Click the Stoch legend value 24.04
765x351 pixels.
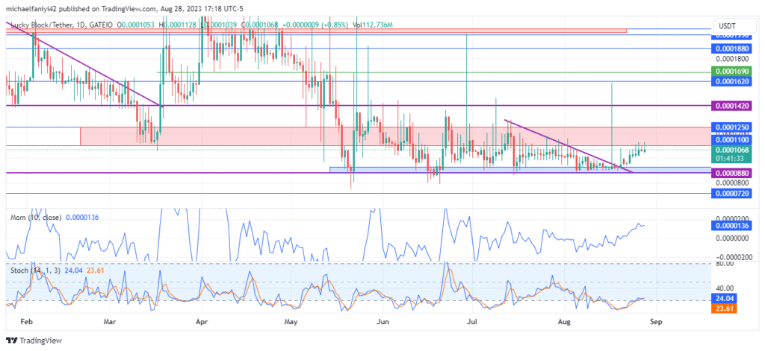74,271
